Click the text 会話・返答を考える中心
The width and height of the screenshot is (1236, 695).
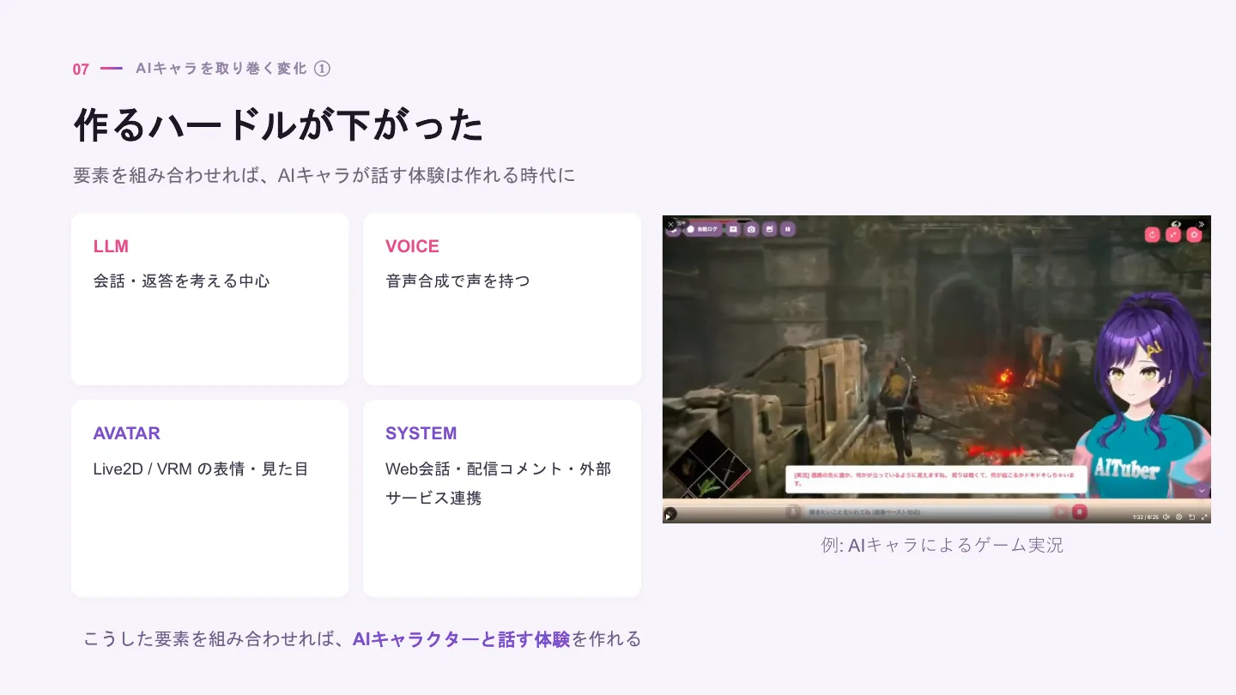tap(182, 281)
